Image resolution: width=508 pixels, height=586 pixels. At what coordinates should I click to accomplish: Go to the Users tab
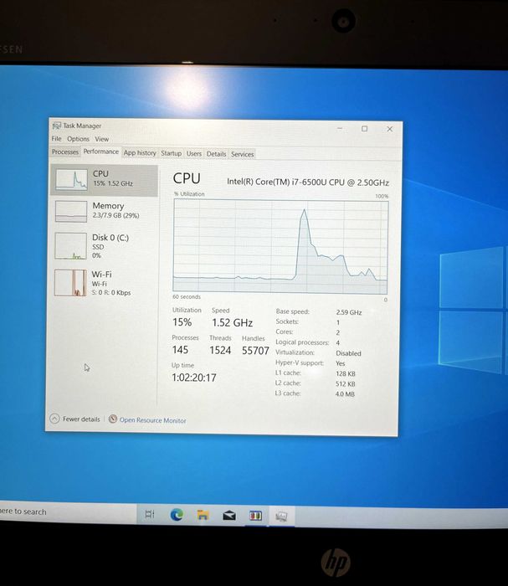pos(194,153)
